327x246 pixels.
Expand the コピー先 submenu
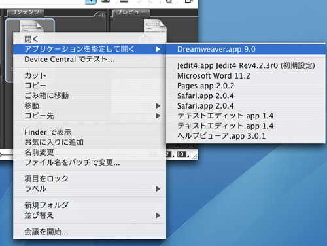90,116
